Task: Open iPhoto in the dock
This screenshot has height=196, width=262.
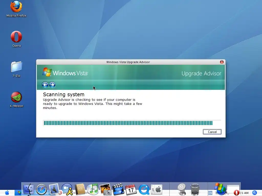Action: (x=105, y=189)
